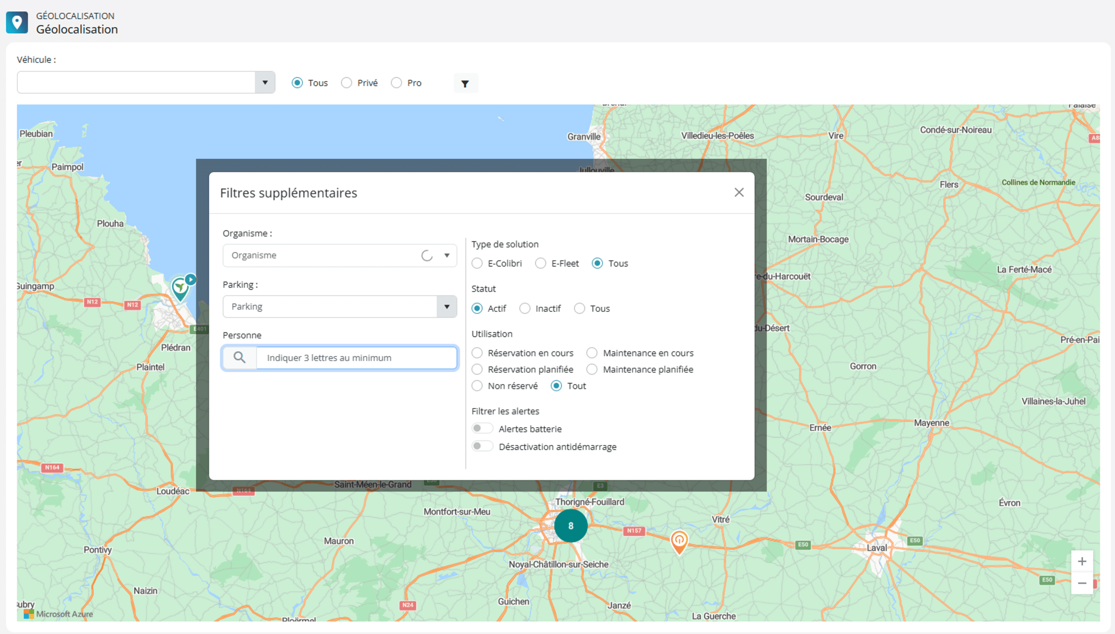Toggle the Alertes batterie switch

click(482, 428)
